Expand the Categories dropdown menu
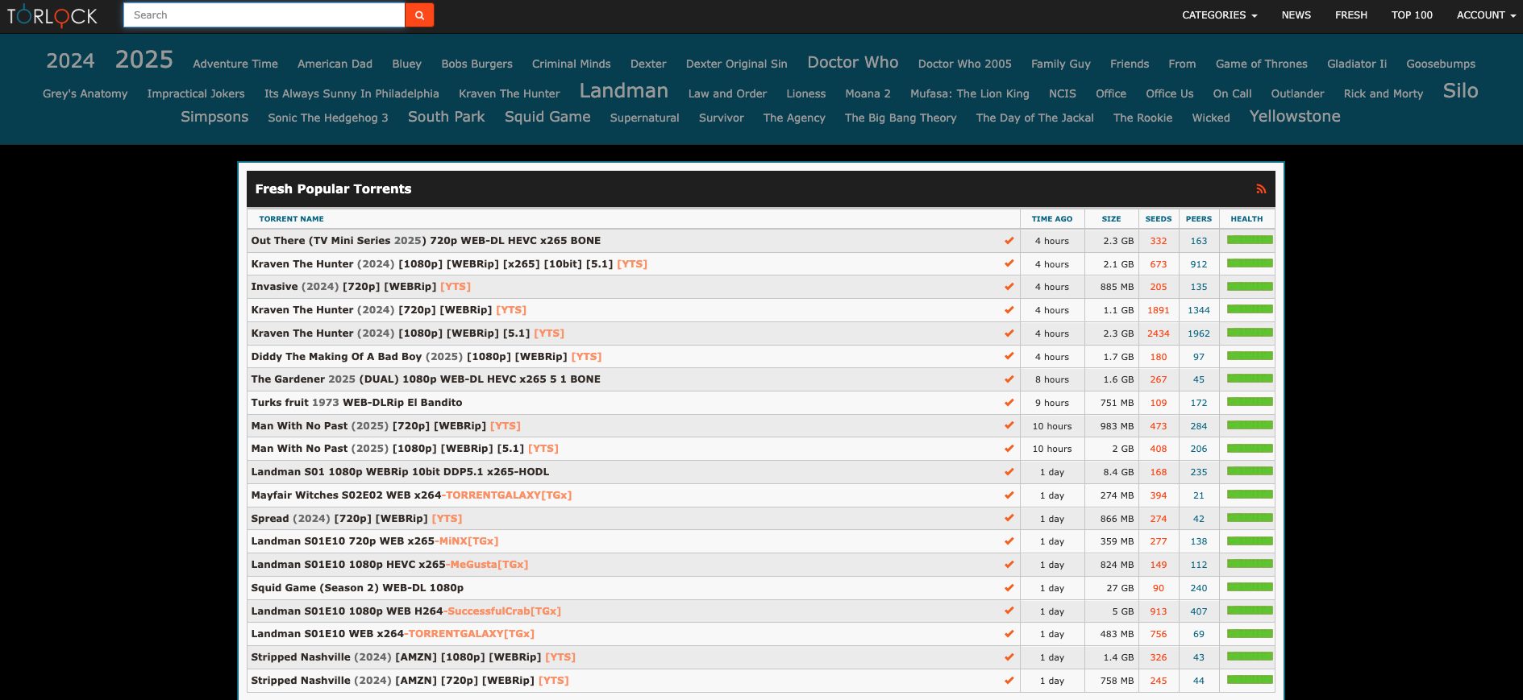This screenshot has height=700, width=1523. tap(1218, 15)
